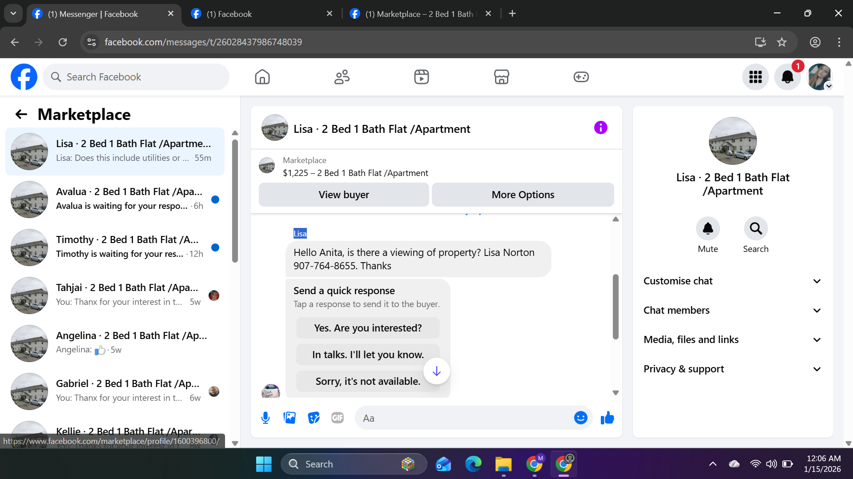Click the View buyer button
The image size is (853, 479).
coord(344,195)
